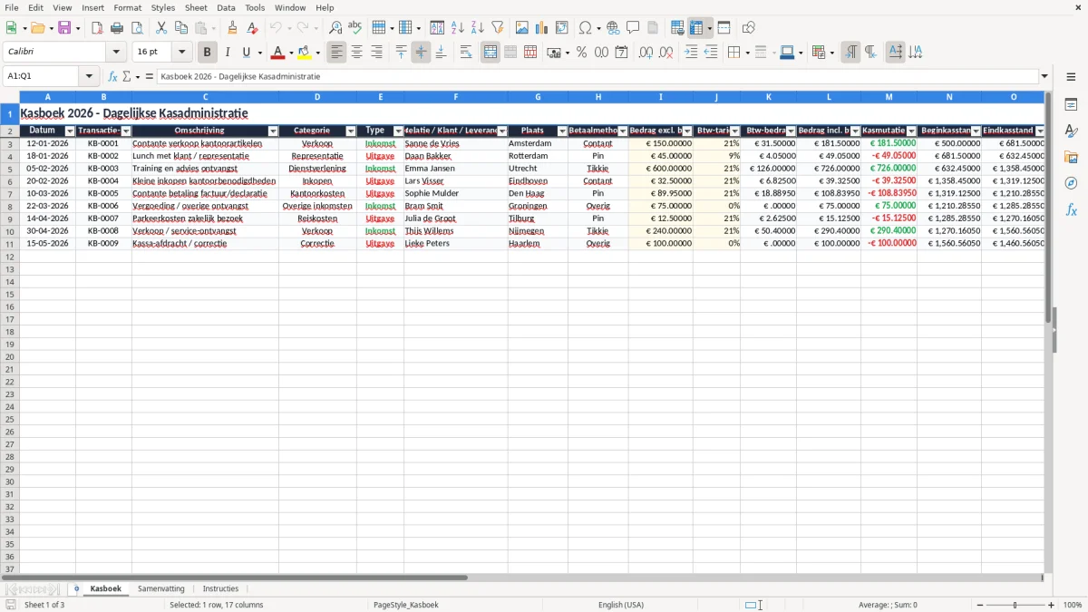This screenshot has width=1088, height=612.
Task: Apply the yellow background color
Action: point(305,53)
